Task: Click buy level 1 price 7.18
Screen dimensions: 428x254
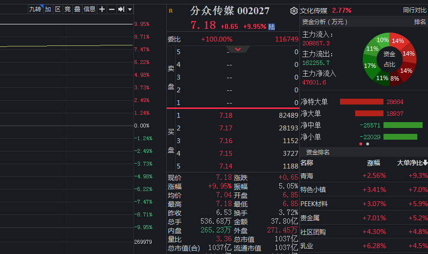Action: 225,115
